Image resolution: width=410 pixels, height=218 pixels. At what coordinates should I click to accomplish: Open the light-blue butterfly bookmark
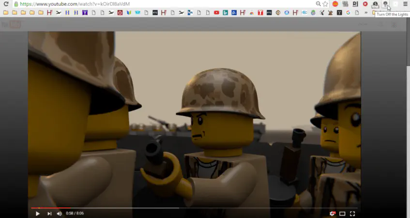click(137, 13)
